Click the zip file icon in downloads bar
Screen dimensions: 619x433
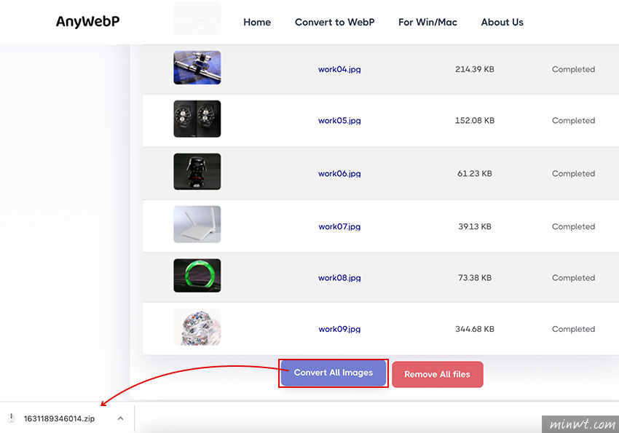(x=12, y=418)
